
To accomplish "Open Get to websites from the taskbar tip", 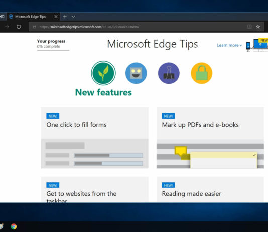I will [95, 190].
